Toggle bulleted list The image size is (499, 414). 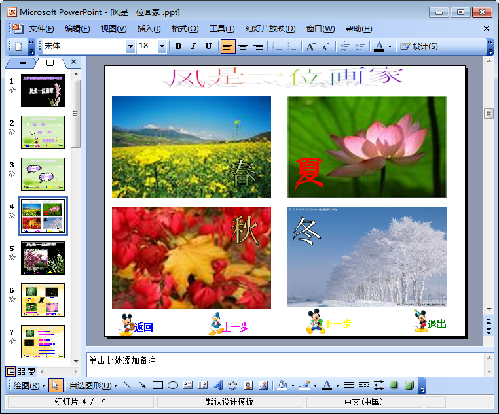tap(292, 46)
